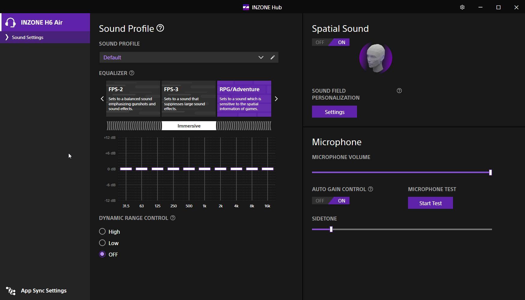Open the Equalizer help icon
Viewport: 525px width, 300px height.
tap(132, 73)
